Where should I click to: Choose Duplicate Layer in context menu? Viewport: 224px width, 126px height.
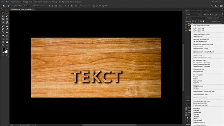click(202, 34)
